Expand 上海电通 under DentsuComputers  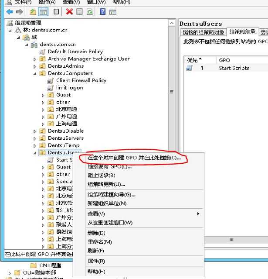(x=43, y=124)
